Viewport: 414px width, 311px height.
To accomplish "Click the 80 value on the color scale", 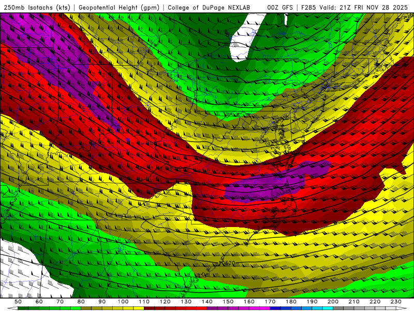I will point(81,302).
